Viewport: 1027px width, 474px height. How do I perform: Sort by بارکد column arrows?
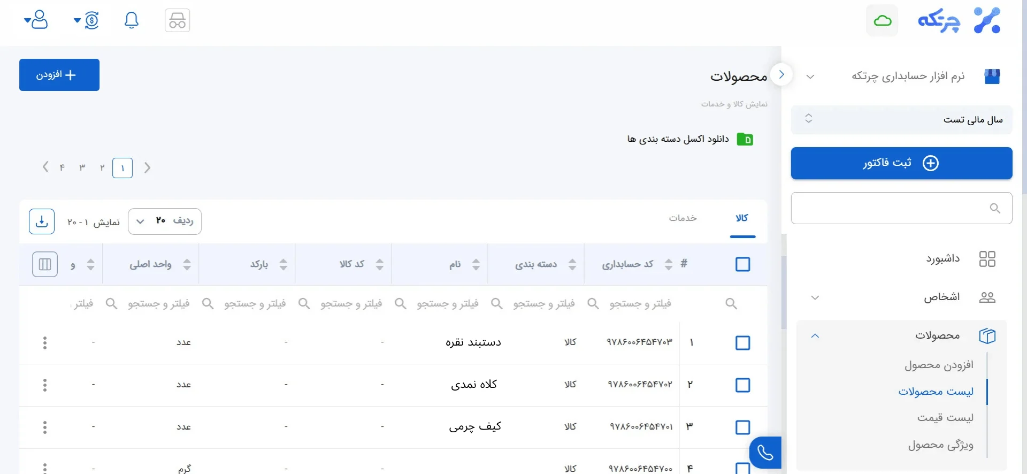click(x=283, y=264)
